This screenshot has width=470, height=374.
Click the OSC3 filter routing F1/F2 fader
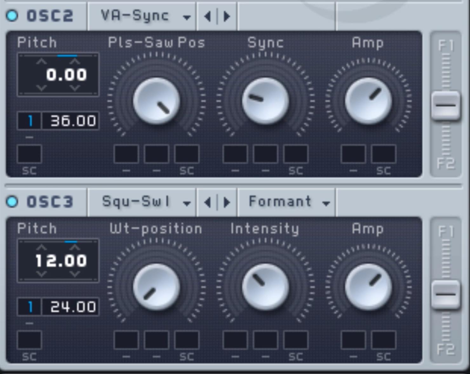[446, 294]
